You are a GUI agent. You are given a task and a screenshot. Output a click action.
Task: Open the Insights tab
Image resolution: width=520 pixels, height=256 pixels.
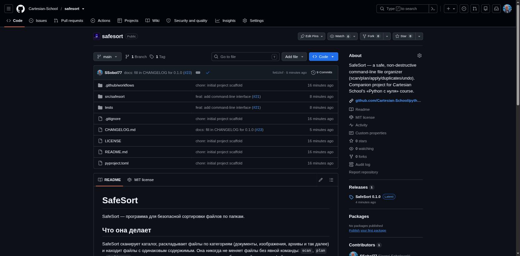pos(226,21)
